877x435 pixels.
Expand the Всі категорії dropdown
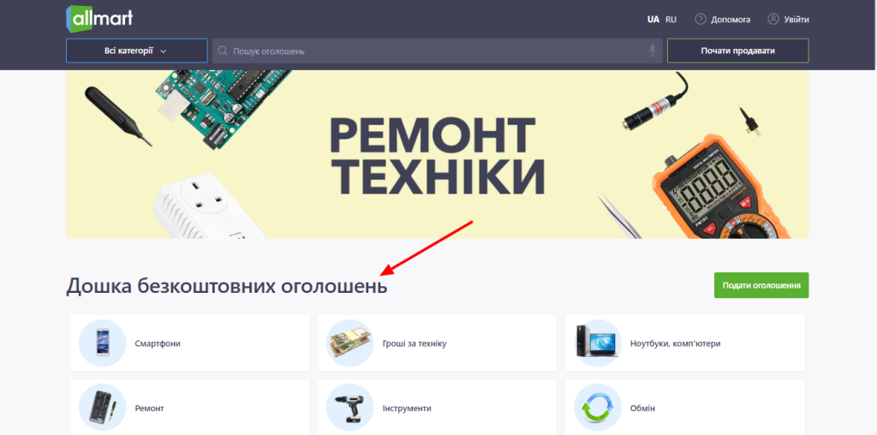136,51
